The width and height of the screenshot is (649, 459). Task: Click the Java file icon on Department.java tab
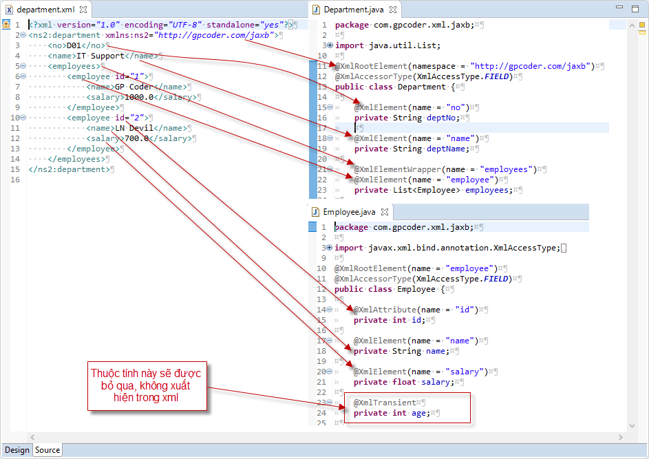[315, 10]
